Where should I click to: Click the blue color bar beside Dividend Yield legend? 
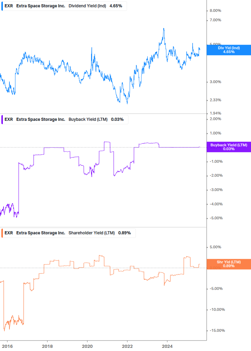click(2, 6)
